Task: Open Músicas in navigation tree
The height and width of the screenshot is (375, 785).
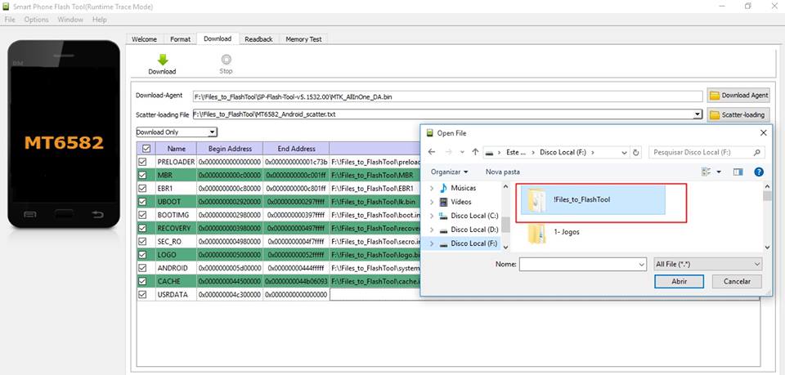Action: point(464,188)
